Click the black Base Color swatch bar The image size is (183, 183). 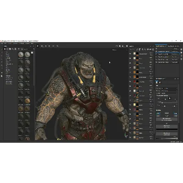tap(167, 129)
